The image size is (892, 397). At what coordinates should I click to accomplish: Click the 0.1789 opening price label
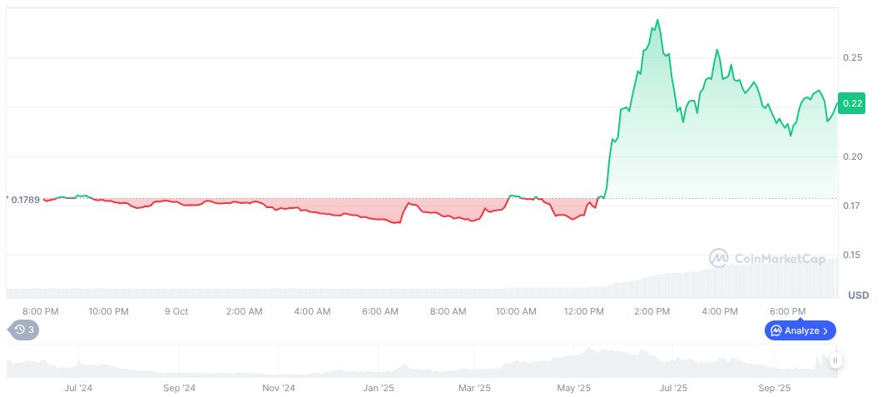point(25,199)
